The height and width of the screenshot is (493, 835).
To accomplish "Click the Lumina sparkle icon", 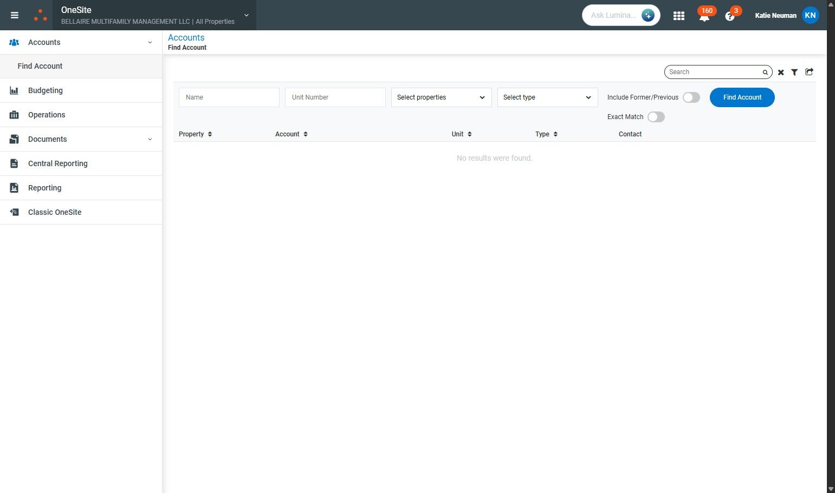I will click(x=648, y=15).
